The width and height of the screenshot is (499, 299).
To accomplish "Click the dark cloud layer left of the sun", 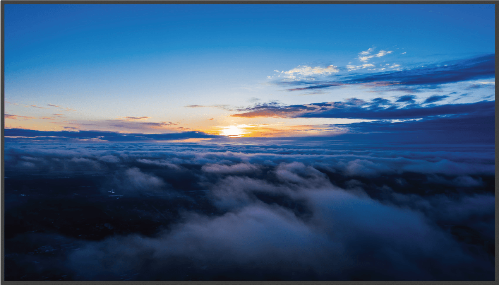I will [132, 135].
